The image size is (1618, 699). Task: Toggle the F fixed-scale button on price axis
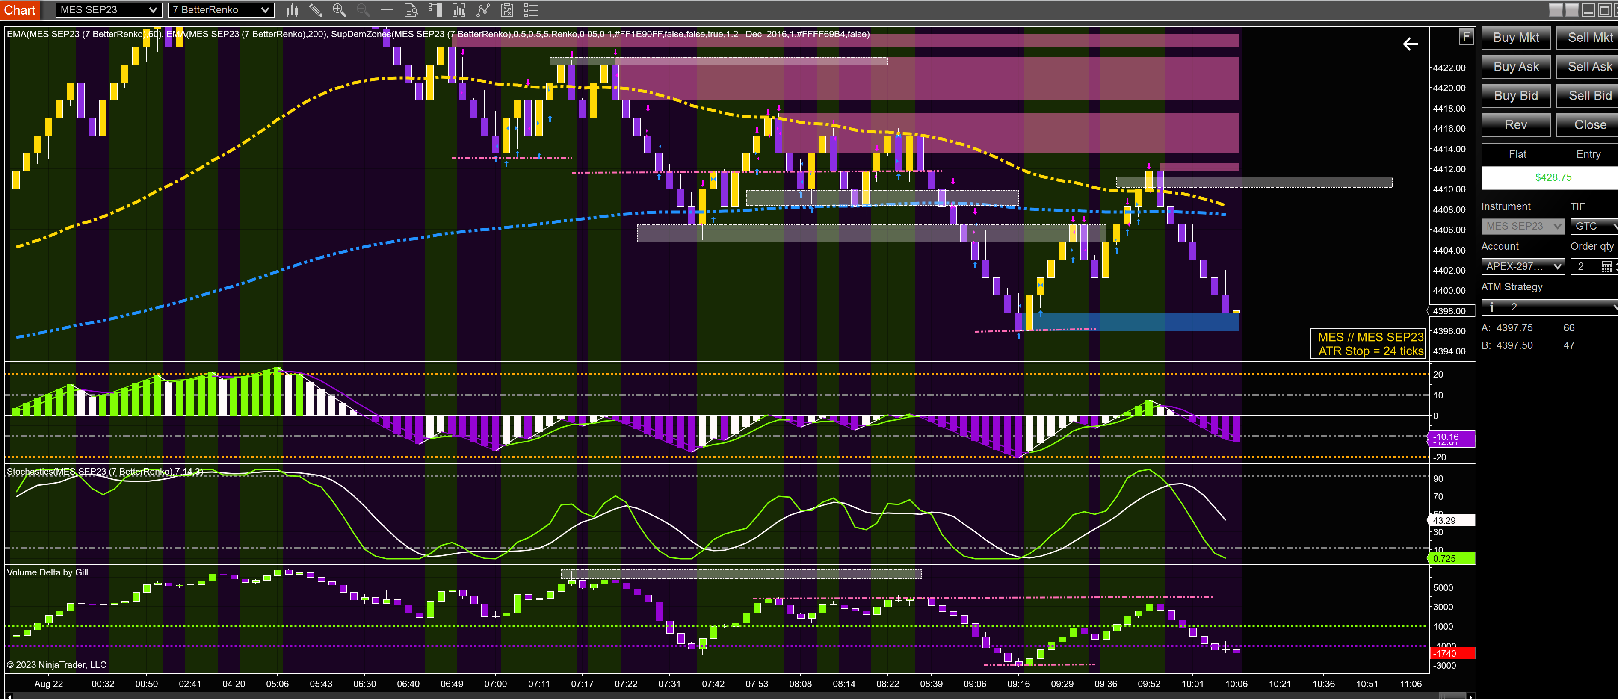pos(1465,37)
